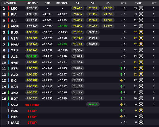Click STR's medium tyre icon
The height and width of the screenshot is (127, 159).
point(141,68)
